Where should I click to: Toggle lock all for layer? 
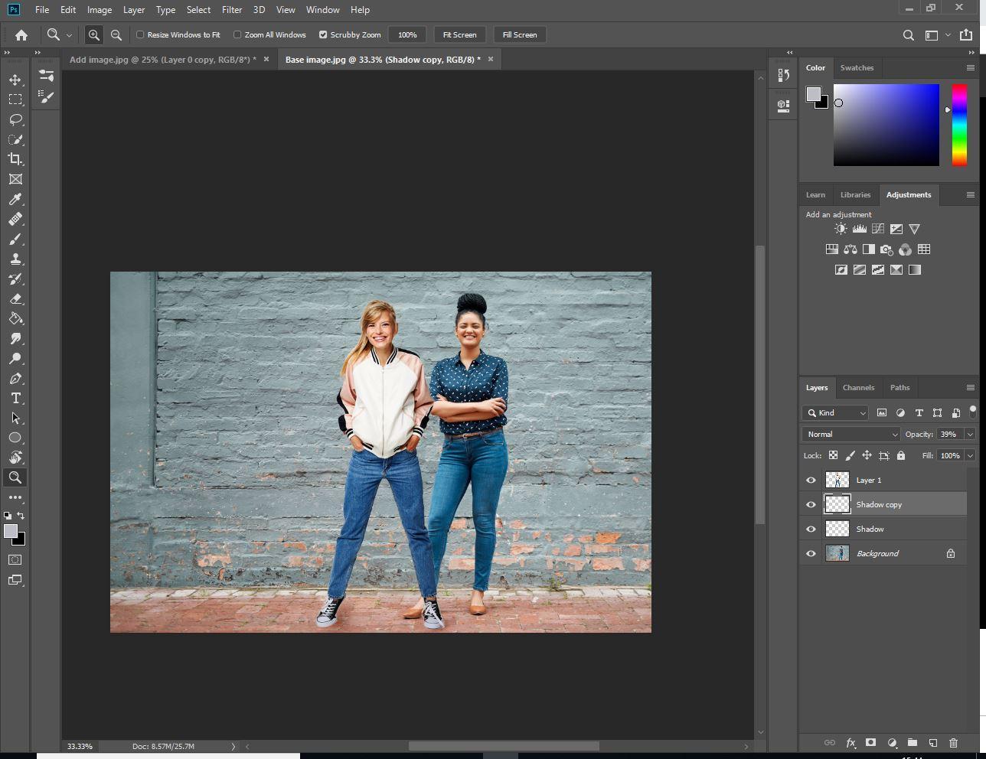900,455
